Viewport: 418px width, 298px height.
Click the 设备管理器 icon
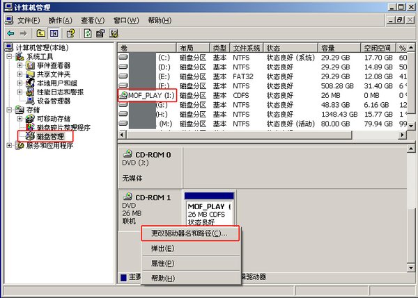pyautogui.click(x=30, y=101)
